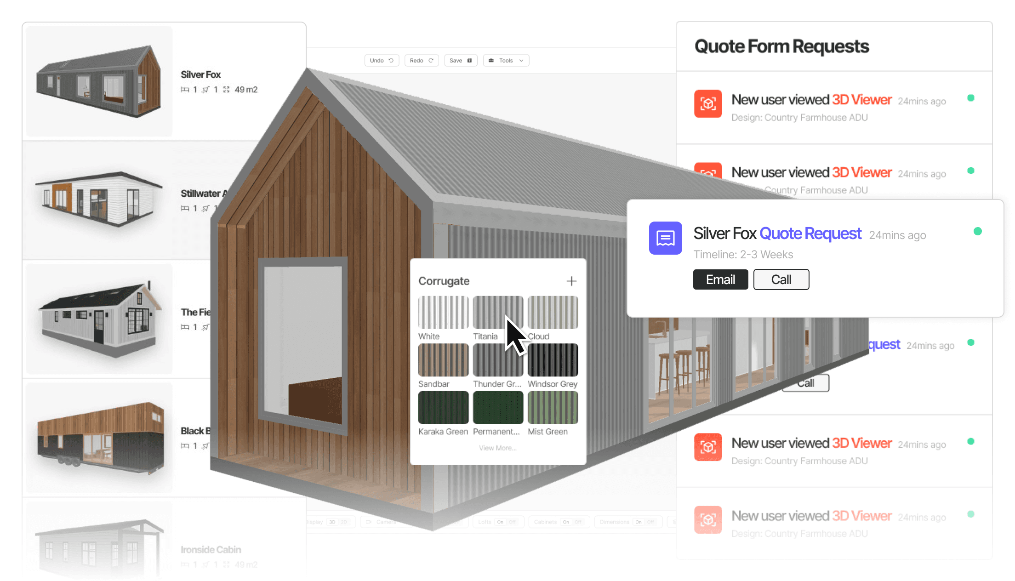Turn Lofts off
Screen dimensions: 1015x581
512,522
